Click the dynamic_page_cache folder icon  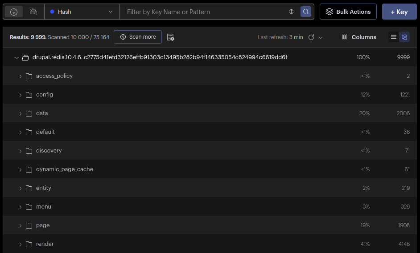tap(29, 169)
